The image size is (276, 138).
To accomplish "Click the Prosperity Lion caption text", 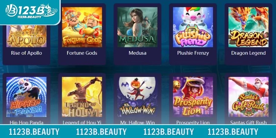I will tap(193, 122).
